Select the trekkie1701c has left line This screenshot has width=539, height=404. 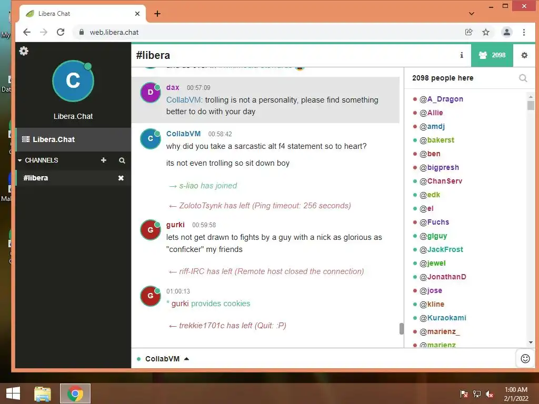(227, 325)
